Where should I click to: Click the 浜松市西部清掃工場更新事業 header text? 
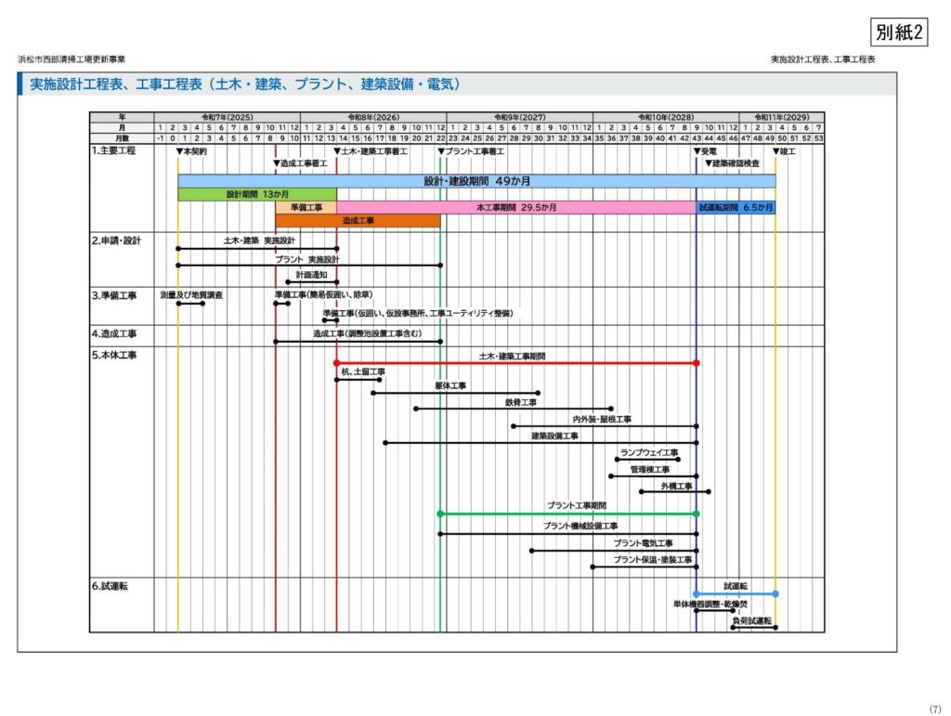72,59
